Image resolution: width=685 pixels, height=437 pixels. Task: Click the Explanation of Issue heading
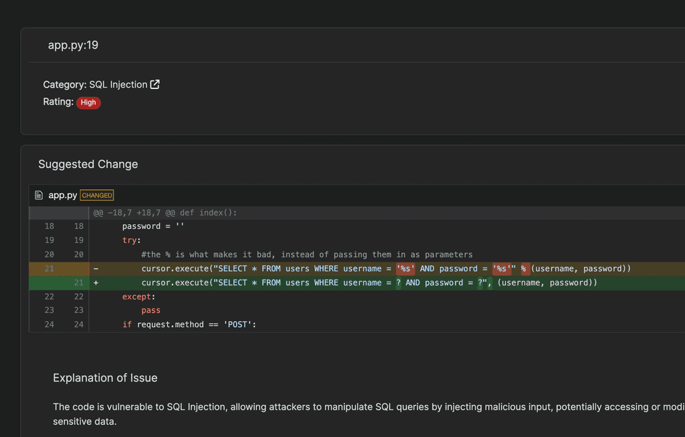coord(105,378)
